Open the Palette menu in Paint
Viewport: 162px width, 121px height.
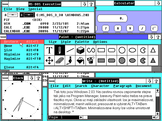click(82, 42)
